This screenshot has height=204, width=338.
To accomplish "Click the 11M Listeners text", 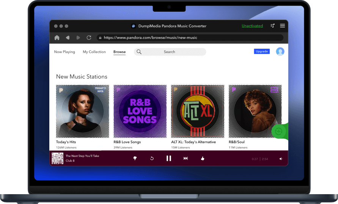I will [238, 148].
